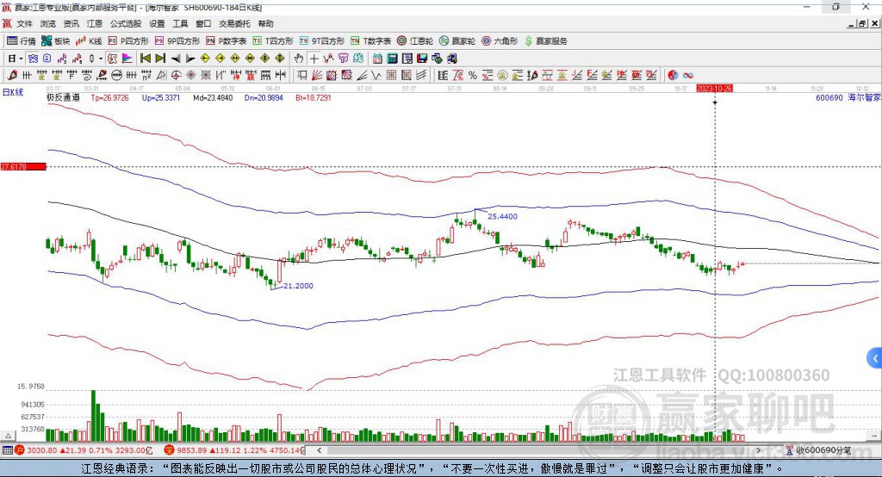Open the 9P四方形 tool

click(177, 41)
